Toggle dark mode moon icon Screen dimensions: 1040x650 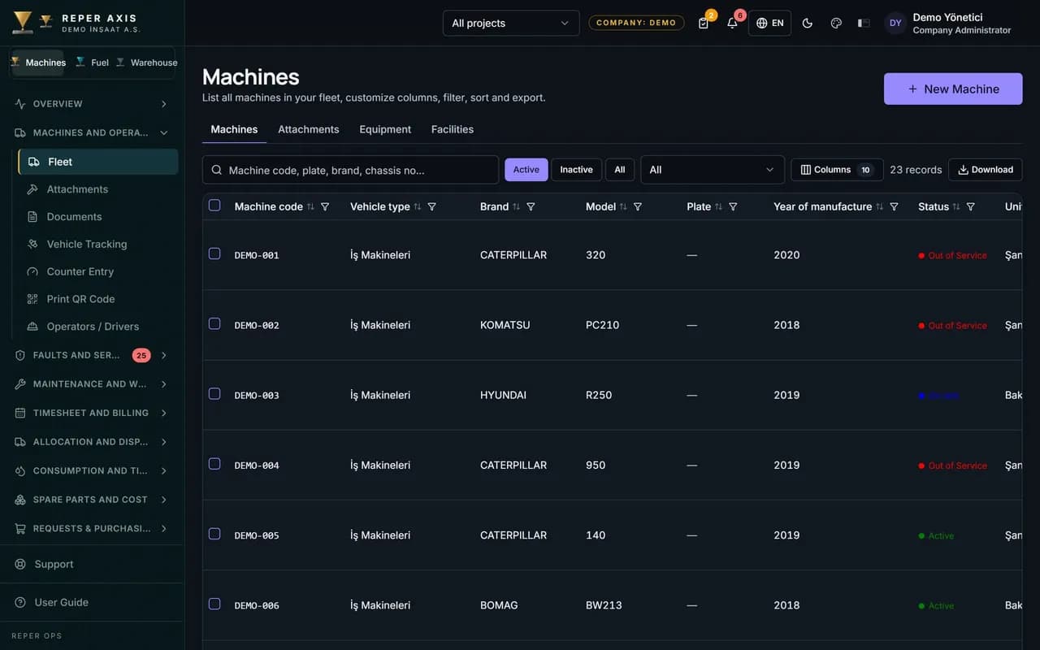point(807,23)
